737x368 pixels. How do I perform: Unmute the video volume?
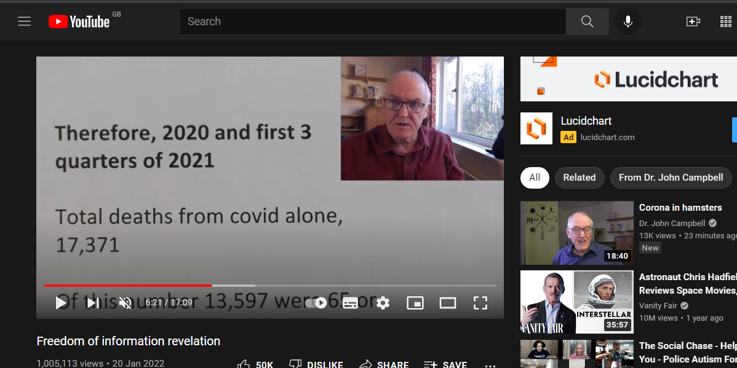[125, 303]
